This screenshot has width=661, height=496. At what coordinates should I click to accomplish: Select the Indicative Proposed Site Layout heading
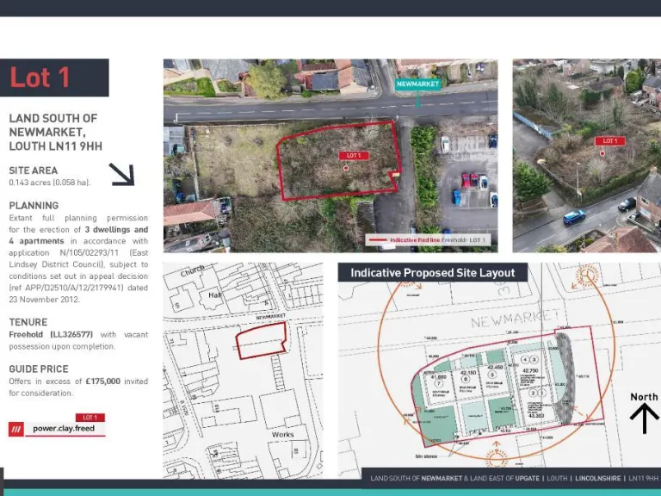[432, 273]
